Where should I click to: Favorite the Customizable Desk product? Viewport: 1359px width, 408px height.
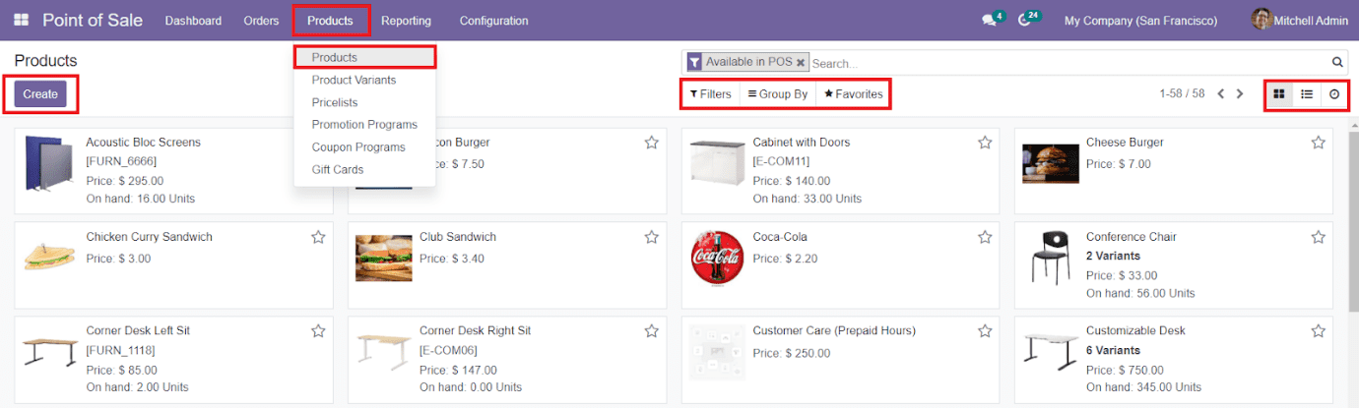pyautogui.click(x=1319, y=331)
